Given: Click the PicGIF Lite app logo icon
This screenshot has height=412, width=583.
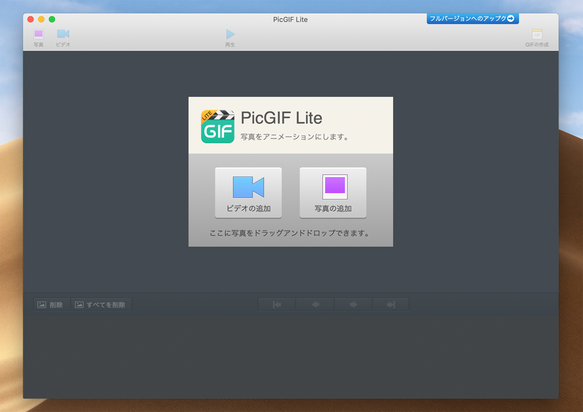Looking at the screenshot, I should coord(218,126).
